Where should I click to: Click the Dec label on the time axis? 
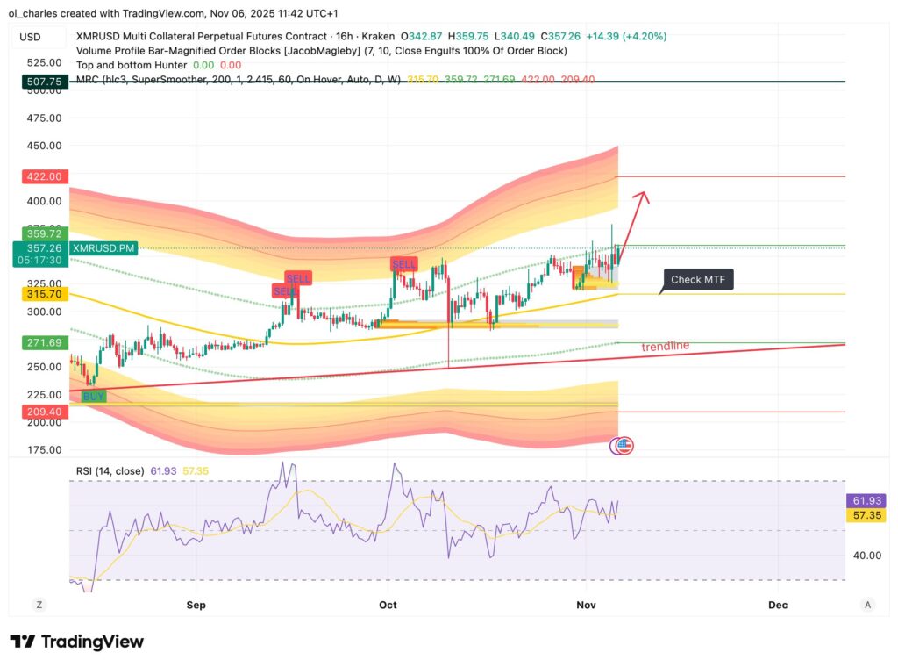776,605
